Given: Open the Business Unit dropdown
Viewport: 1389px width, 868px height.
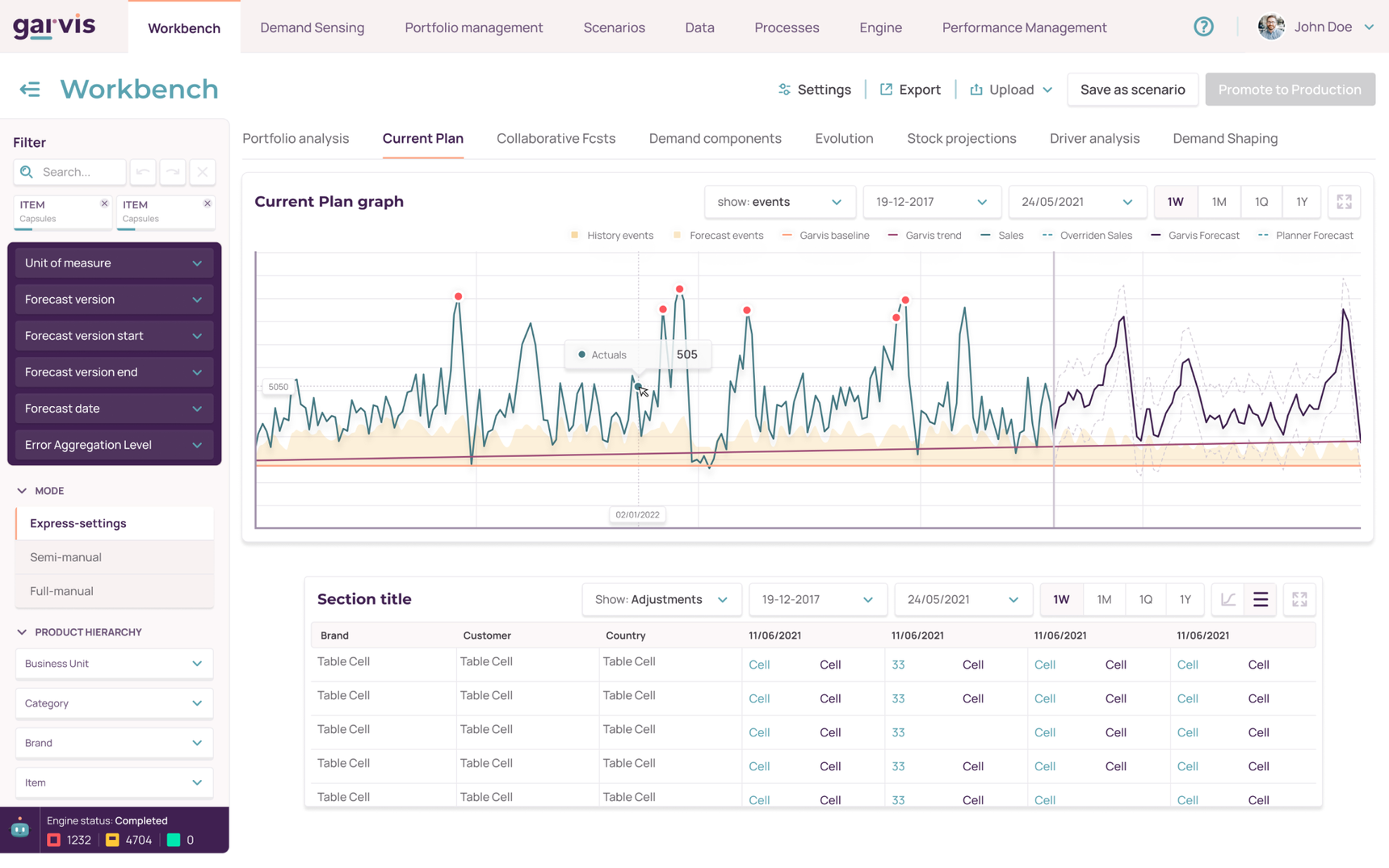Looking at the screenshot, I should [x=114, y=664].
